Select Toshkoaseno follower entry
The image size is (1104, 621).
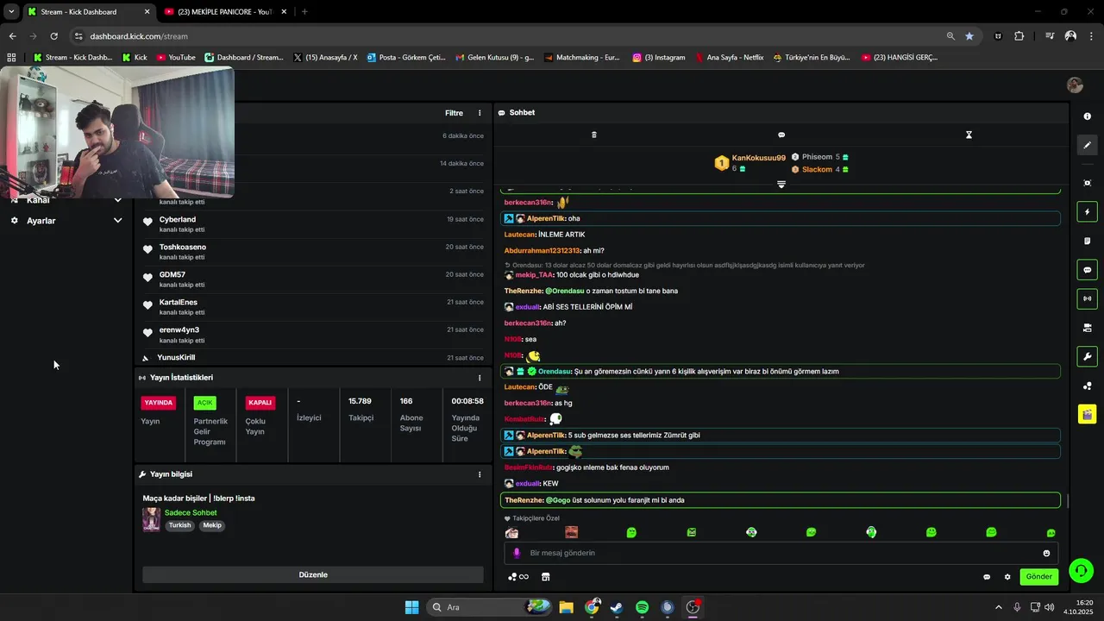[313, 251]
